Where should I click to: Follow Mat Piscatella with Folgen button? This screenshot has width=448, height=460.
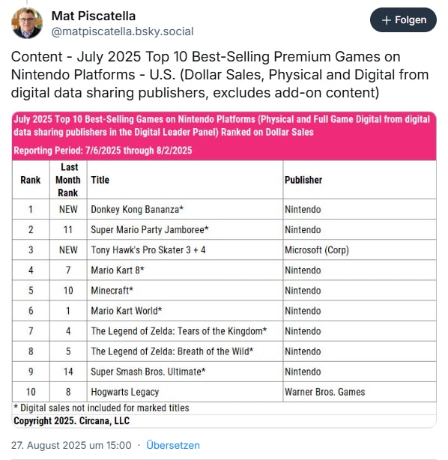pyautogui.click(x=403, y=20)
